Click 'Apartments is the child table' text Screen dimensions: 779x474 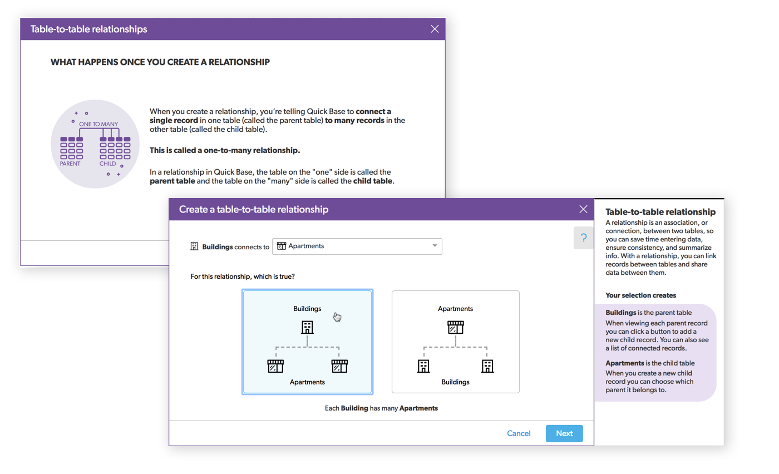pyautogui.click(x=650, y=363)
